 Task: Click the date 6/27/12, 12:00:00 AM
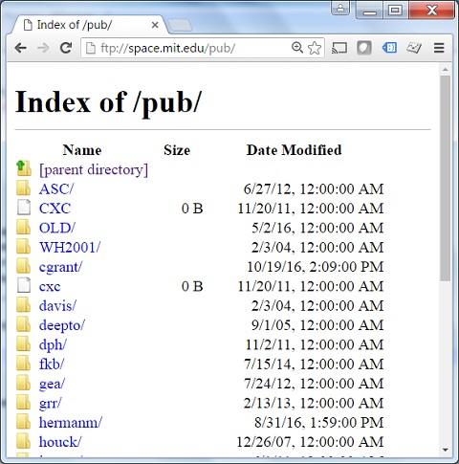point(314,189)
